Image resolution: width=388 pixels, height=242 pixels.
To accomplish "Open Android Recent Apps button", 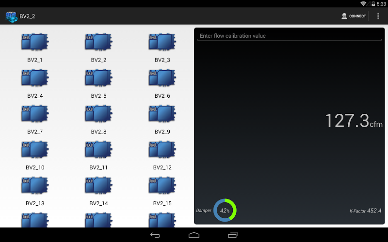I will (x=233, y=235).
